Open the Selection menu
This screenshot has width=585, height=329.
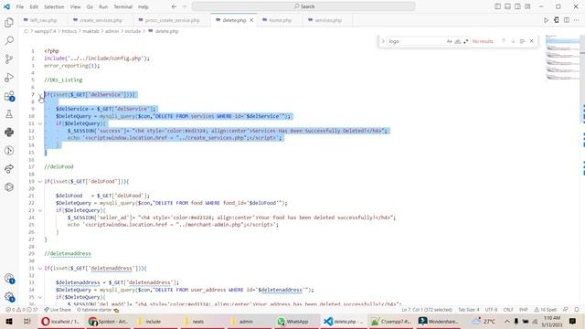pos(54,6)
